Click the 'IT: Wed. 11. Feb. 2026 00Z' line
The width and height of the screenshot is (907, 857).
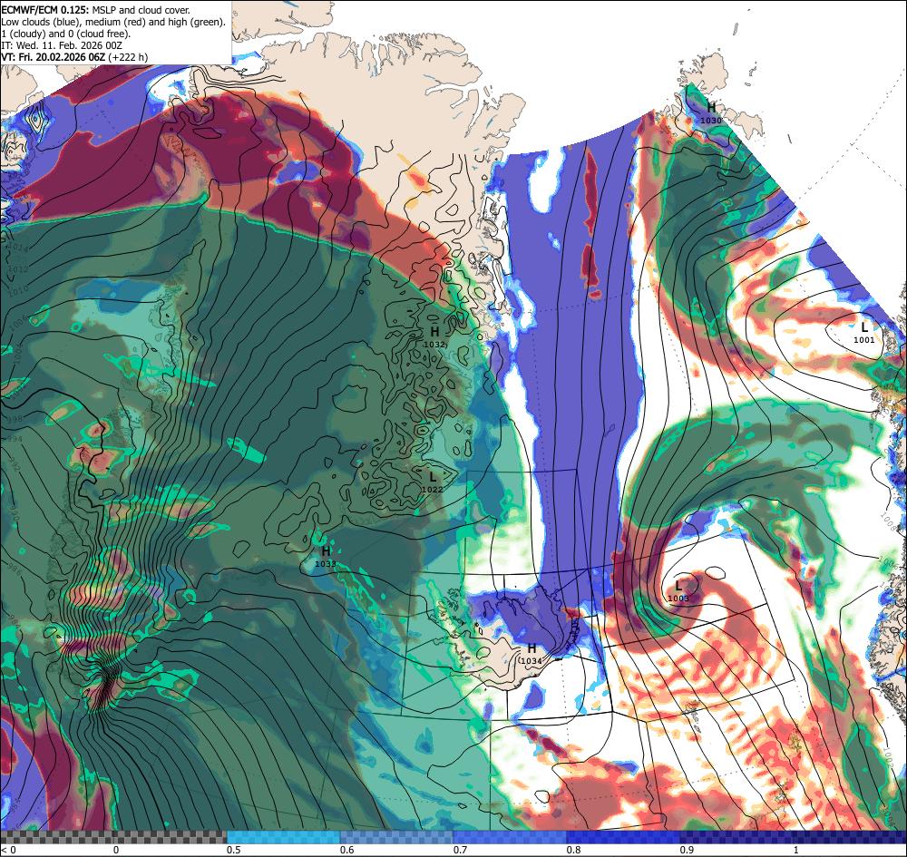(x=62, y=45)
